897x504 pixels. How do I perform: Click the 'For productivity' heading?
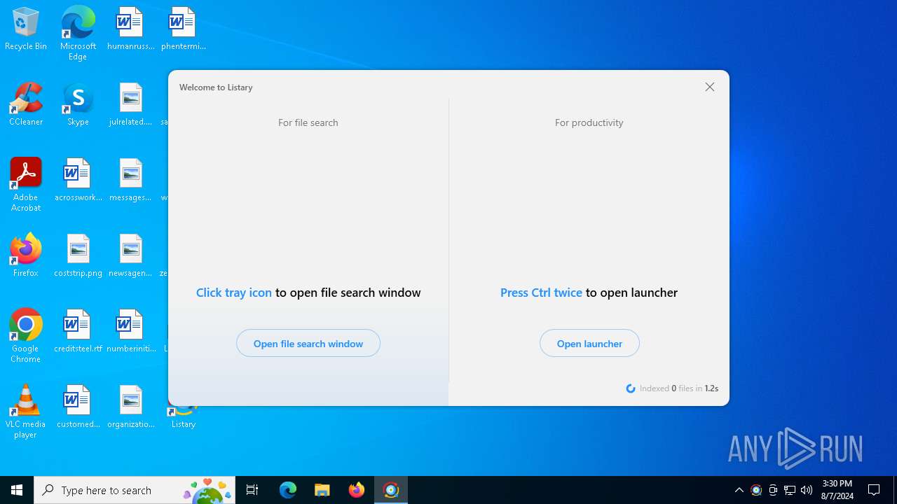(589, 122)
